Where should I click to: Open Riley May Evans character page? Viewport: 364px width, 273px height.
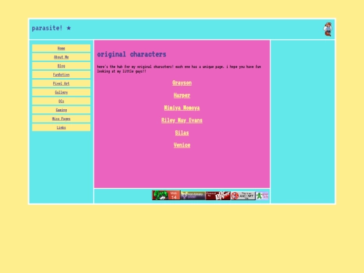pos(182,120)
